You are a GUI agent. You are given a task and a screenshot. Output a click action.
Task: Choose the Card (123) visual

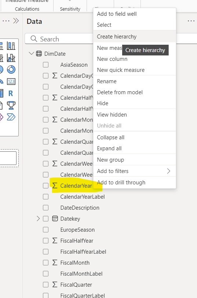pos(11,81)
